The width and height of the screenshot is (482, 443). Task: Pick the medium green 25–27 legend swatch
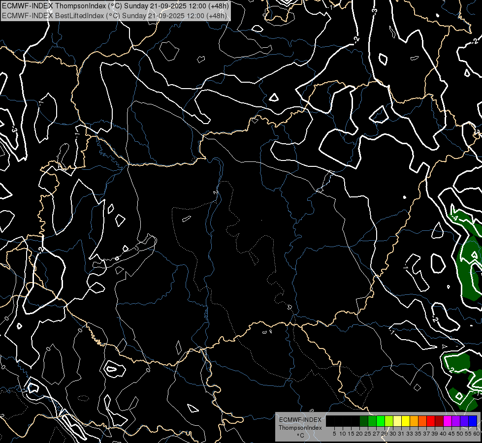point(372,421)
